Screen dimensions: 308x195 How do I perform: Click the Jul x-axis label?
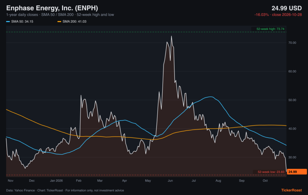click(194, 181)
